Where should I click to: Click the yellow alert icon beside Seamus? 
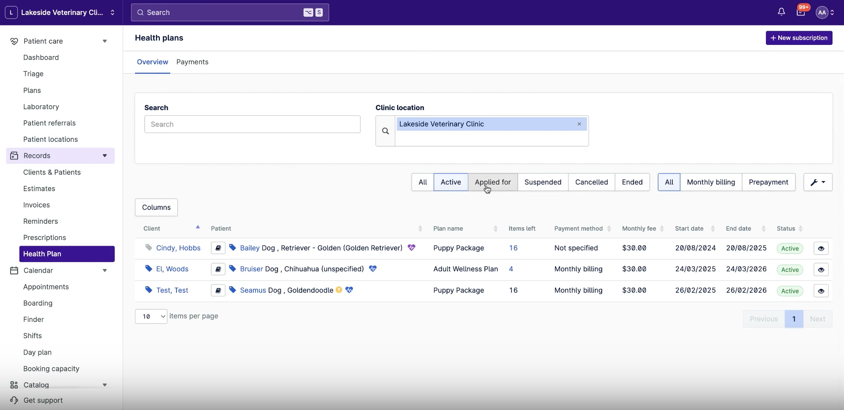point(339,290)
